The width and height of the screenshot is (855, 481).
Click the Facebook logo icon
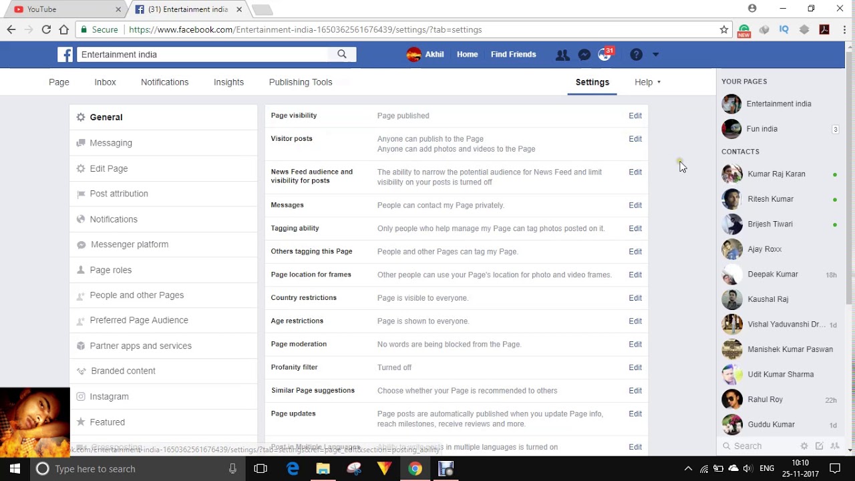65,55
